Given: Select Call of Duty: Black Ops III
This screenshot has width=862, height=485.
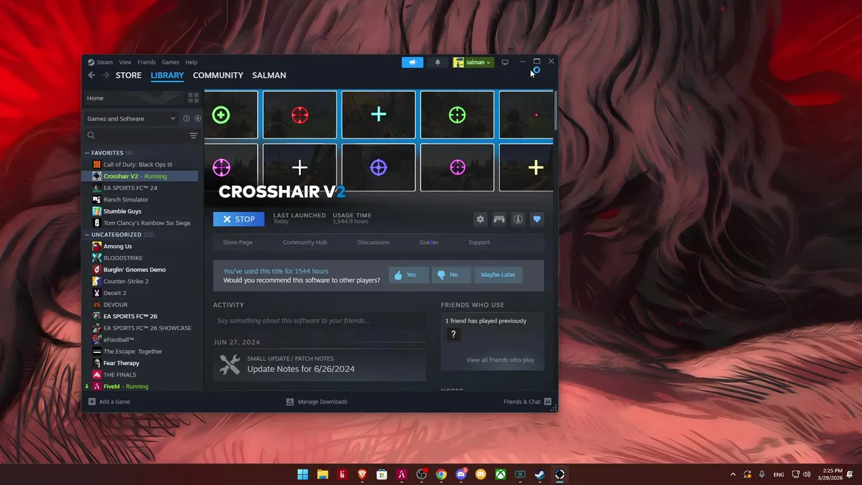Looking at the screenshot, I should click(x=140, y=164).
